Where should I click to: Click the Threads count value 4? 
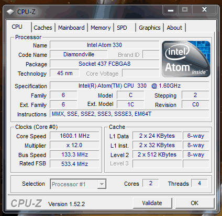click(x=199, y=183)
